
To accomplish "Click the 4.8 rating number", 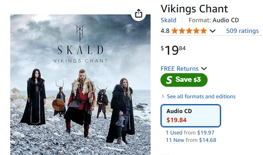I will pyautogui.click(x=165, y=31).
